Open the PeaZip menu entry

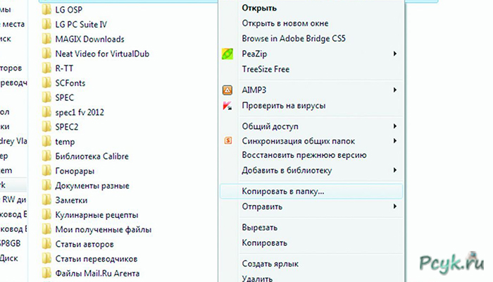point(311,54)
